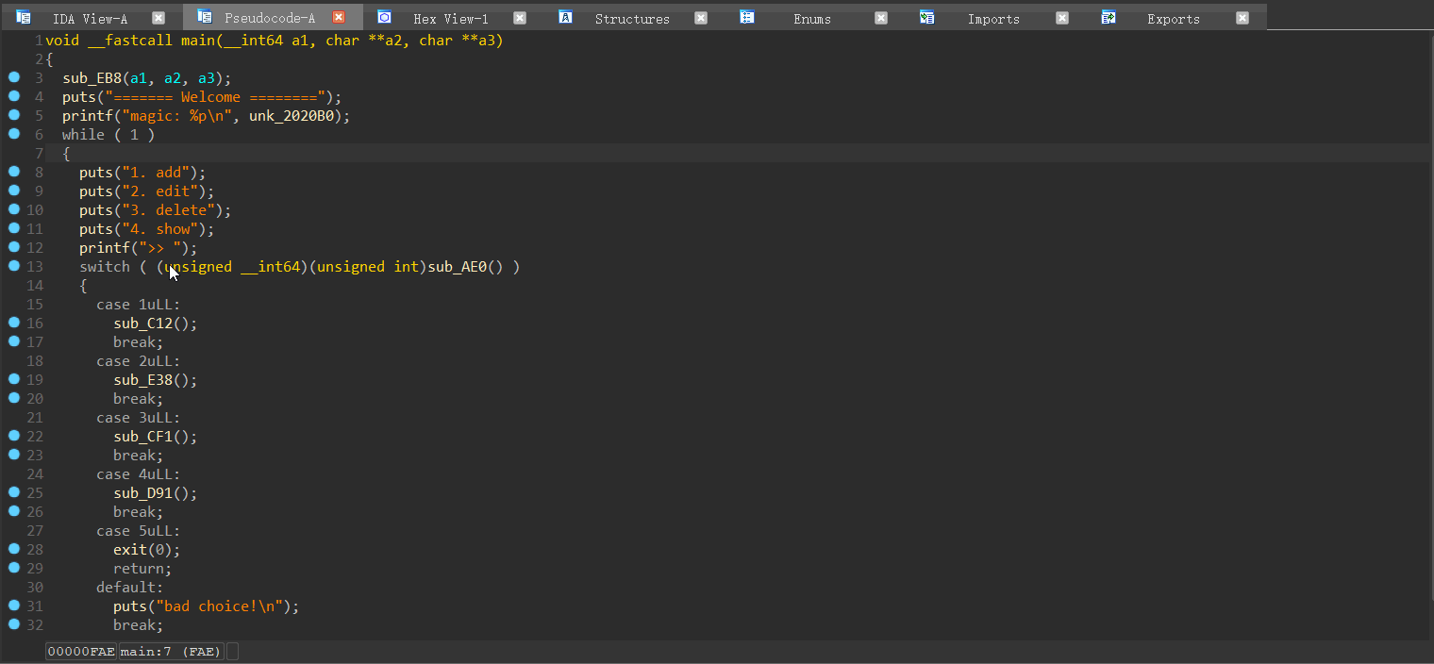Close the Pseudocode-A tab

339,18
